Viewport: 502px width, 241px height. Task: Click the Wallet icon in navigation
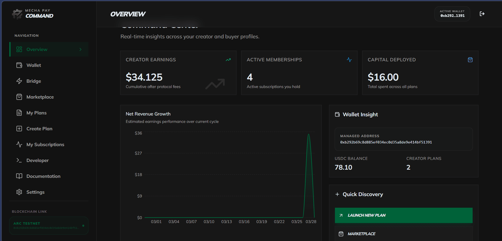[19, 65]
